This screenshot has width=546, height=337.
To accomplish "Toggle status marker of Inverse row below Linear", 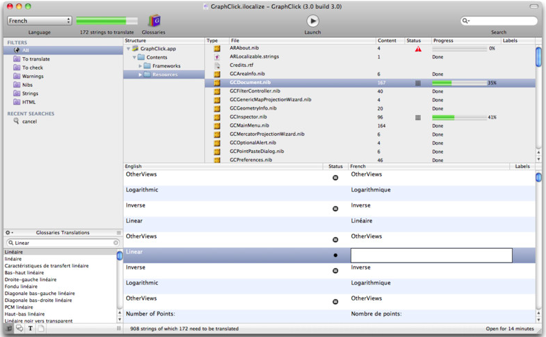I will click(x=335, y=271).
